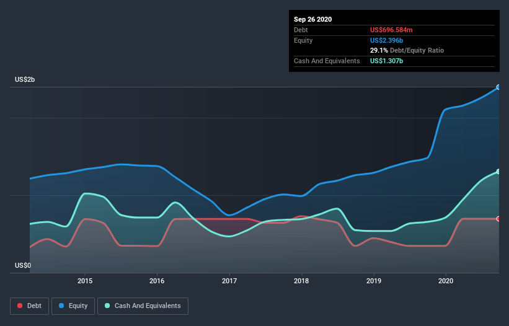509x326 pixels.
Task: Select the Equity endpoint marker on chart
Action: (x=498, y=87)
